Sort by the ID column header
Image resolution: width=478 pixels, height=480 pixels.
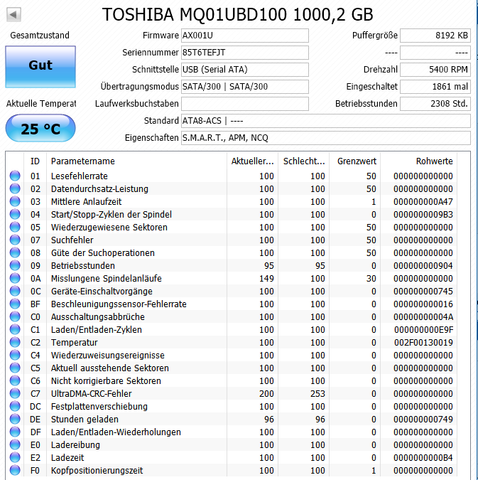(35, 161)
